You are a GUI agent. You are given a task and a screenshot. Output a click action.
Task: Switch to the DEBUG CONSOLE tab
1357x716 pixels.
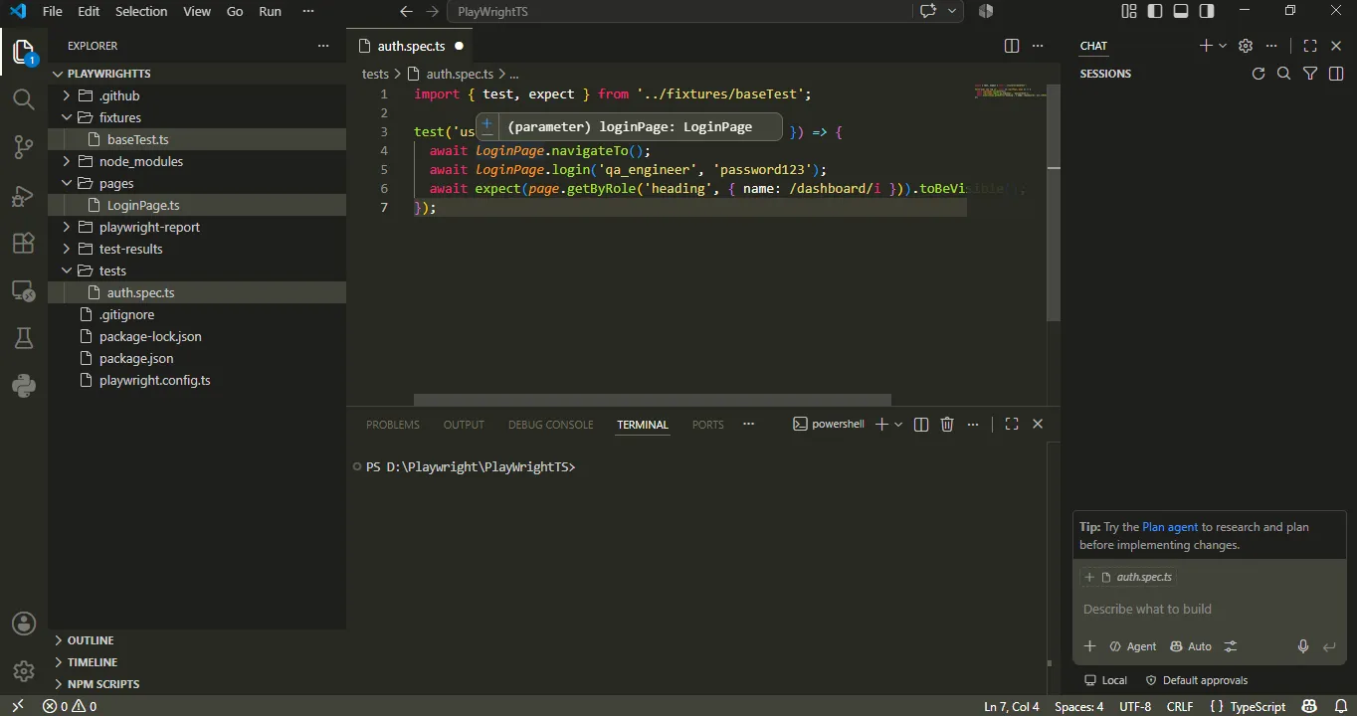(550, 425)
